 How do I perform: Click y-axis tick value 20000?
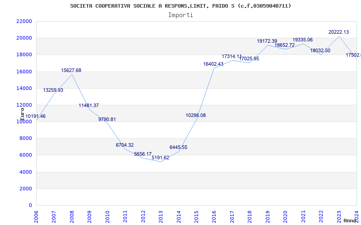24,38
